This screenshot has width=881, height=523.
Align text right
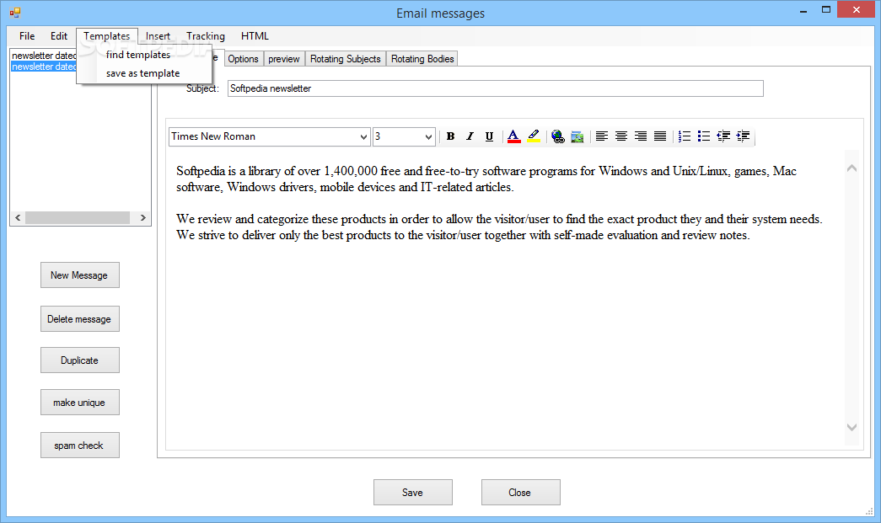pyautogui.click(x=641, y=136)
